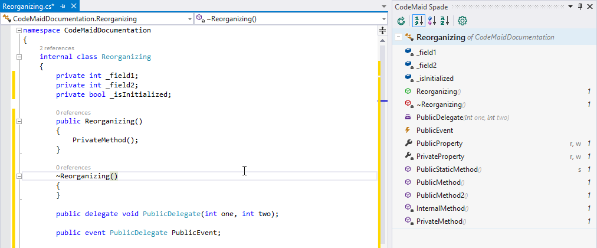Viewport: 597px width, 248px height.
Task: Click the PrivateMethod(); call in code
Action: click(106, 140)
